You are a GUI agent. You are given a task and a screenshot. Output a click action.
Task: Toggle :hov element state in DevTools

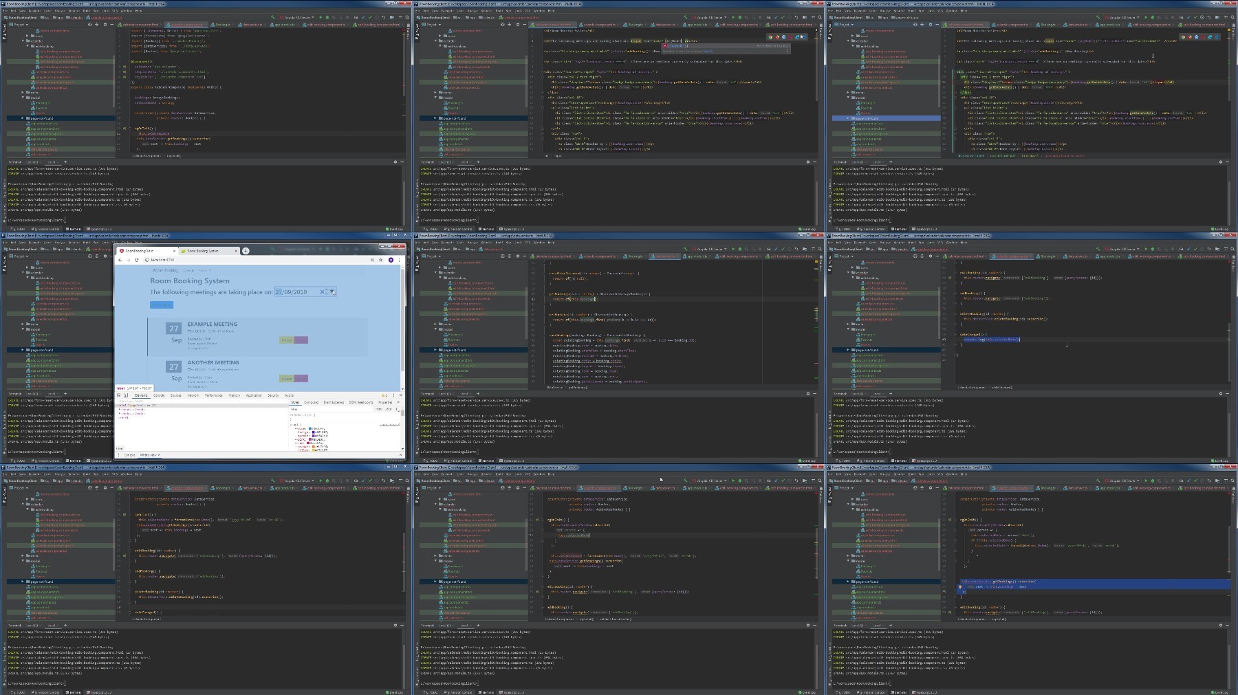click(x=379, y=409)
